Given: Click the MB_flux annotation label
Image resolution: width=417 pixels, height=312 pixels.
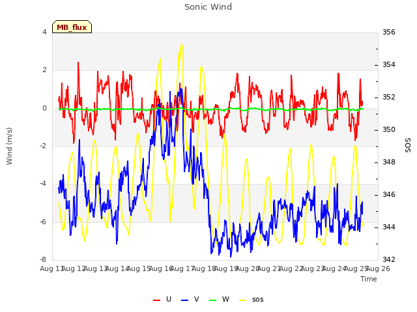Looking at the screenshot, I should pyautogui.click(x=72, y=27).
